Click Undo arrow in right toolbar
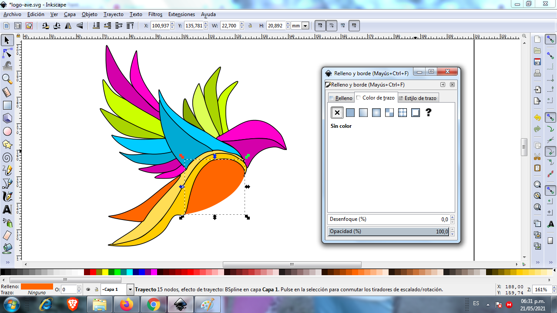Viewport: 557px width, 313px height. coord(537,118)
